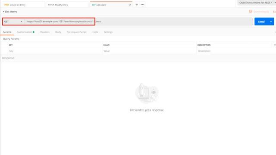Click the Comments speech bubble icon

coord(251,12)
